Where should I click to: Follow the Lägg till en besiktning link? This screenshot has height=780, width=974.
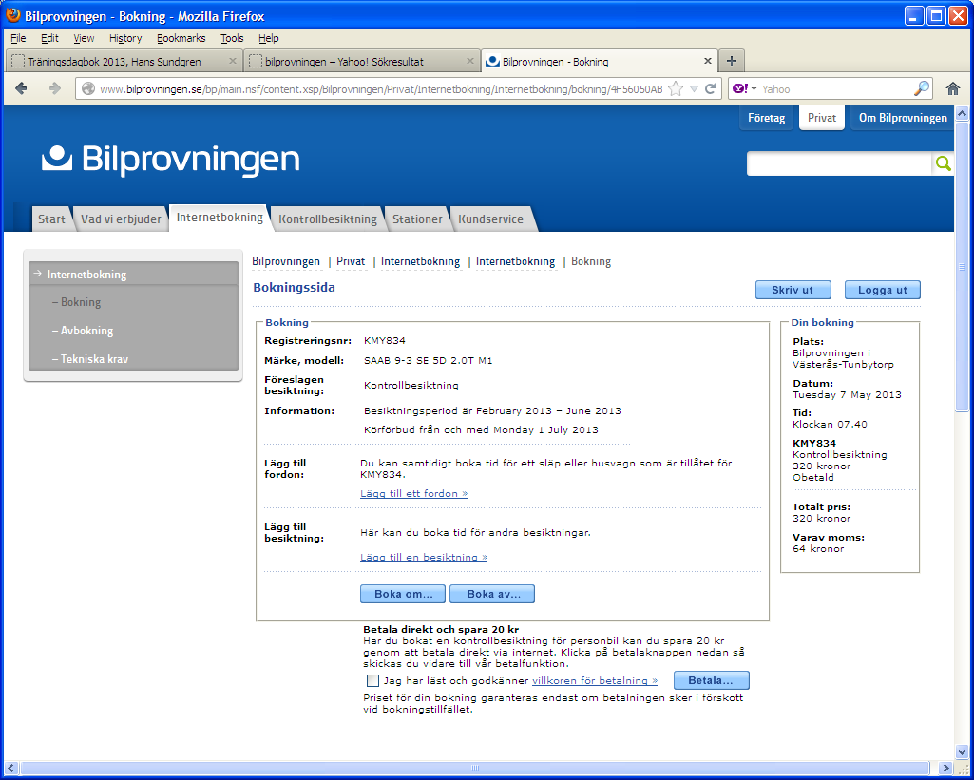424,558
